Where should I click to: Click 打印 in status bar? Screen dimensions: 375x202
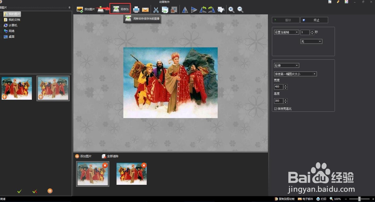click(321, 199)
